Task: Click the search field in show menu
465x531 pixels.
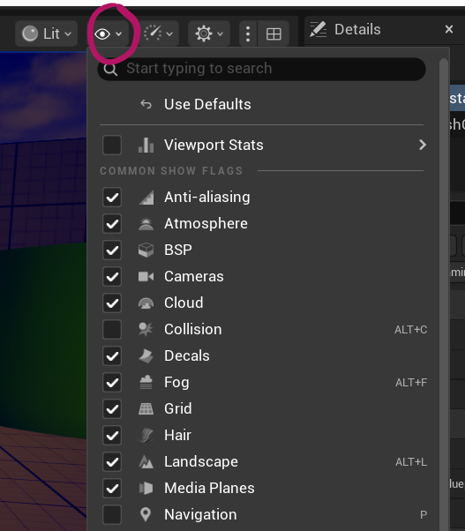Action: (x=261, y=69)
